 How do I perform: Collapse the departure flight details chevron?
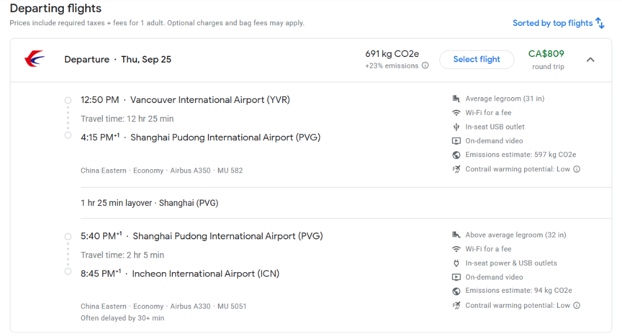pos(590,59)
